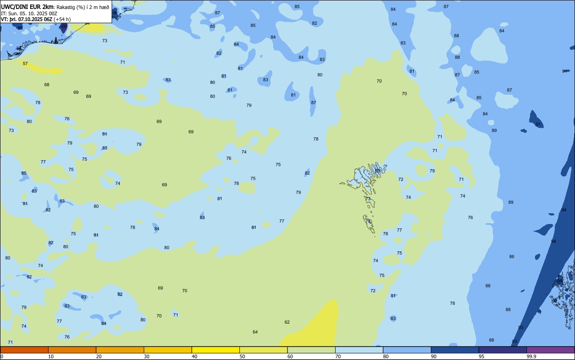Click the 70–80 pale blue legend swatch
The width and height of the screenshot is (575, 360).
coord(359,350)
